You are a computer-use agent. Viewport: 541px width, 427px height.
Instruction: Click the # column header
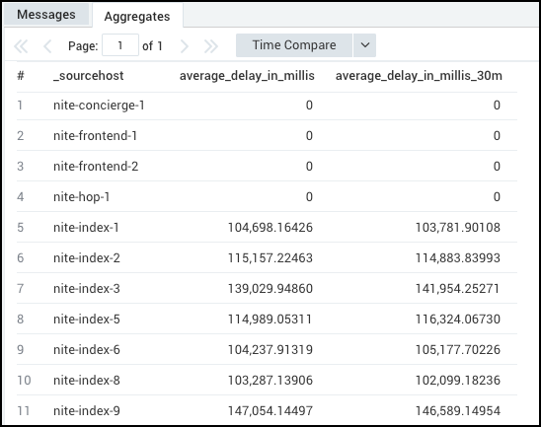pos(21,76)
